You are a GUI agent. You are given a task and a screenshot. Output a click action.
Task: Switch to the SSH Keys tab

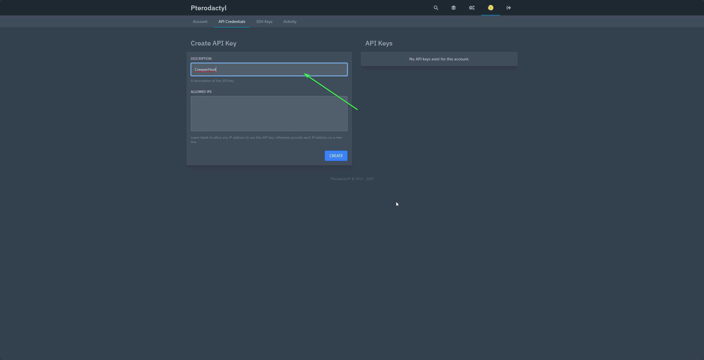coord(264,22)
